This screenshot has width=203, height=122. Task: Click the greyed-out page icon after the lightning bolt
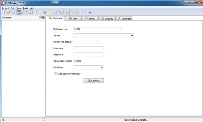tap(84, 12)
